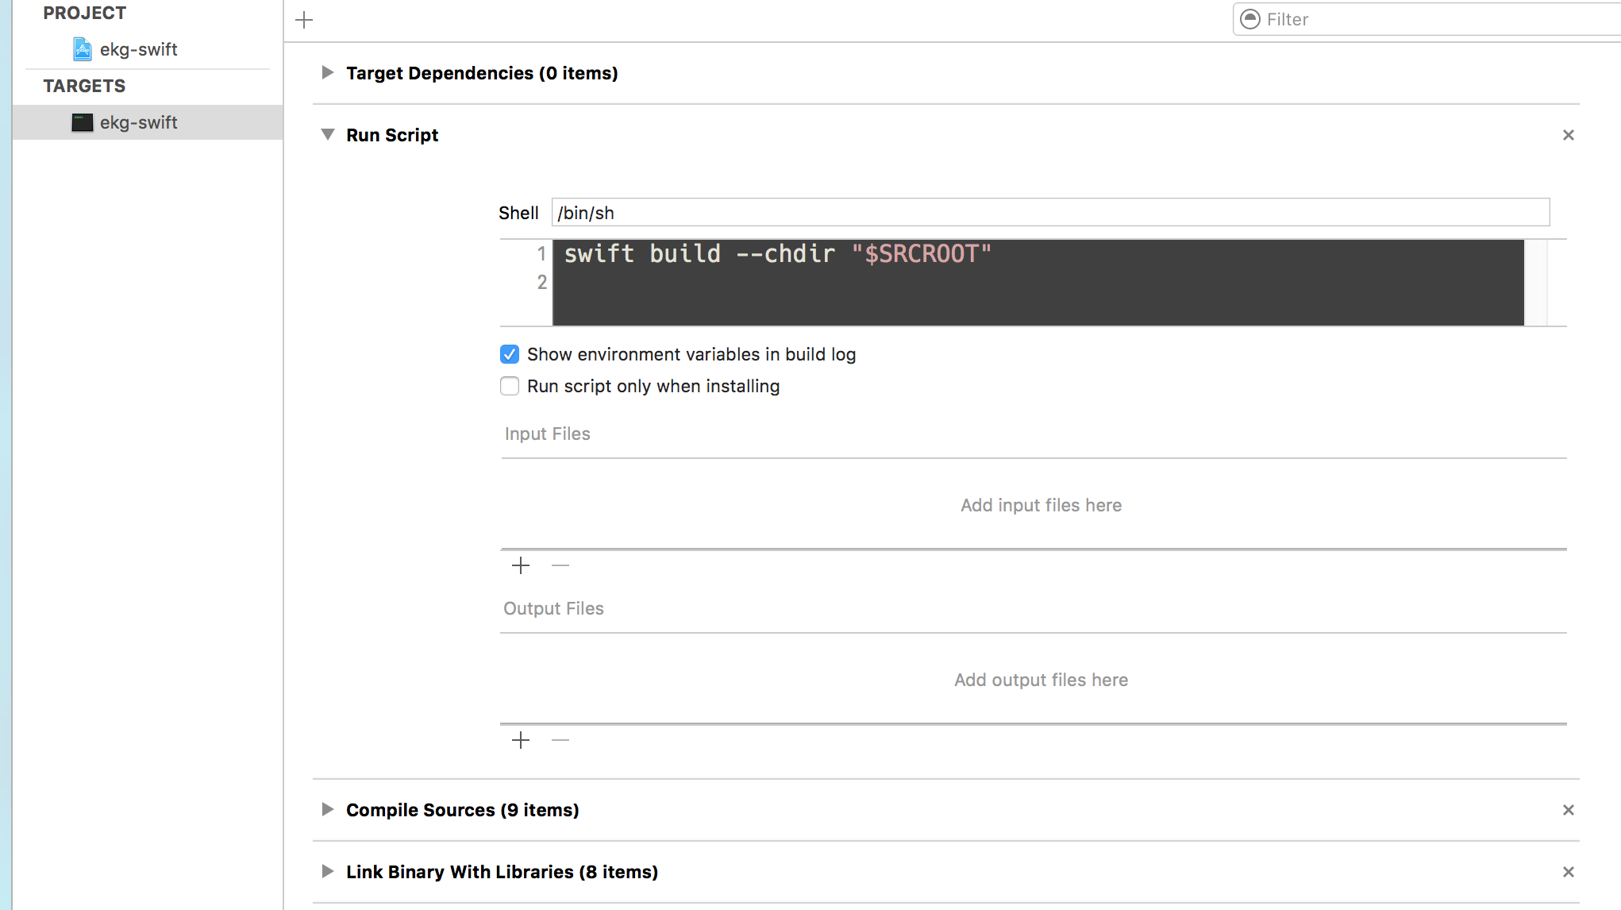Viewport: 1621px width, 910px height.
Task: Remove an input file with the minus button
Action: click(x=560, y=565)
